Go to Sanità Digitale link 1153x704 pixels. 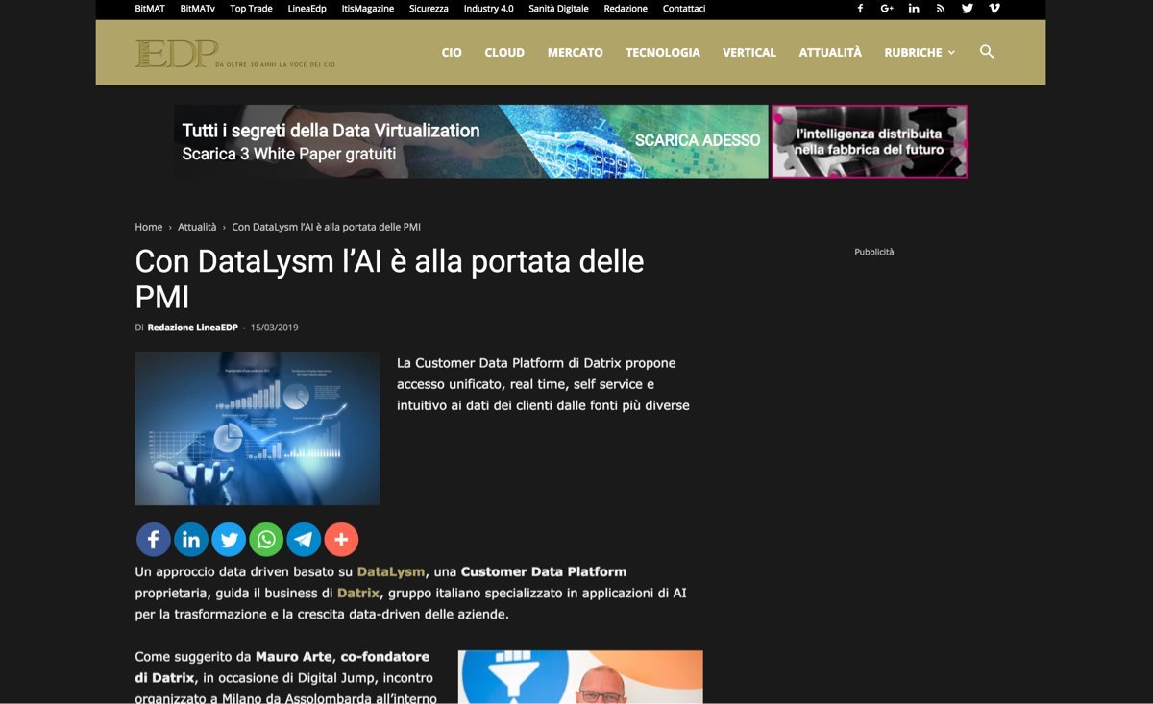tap(558, 9)
